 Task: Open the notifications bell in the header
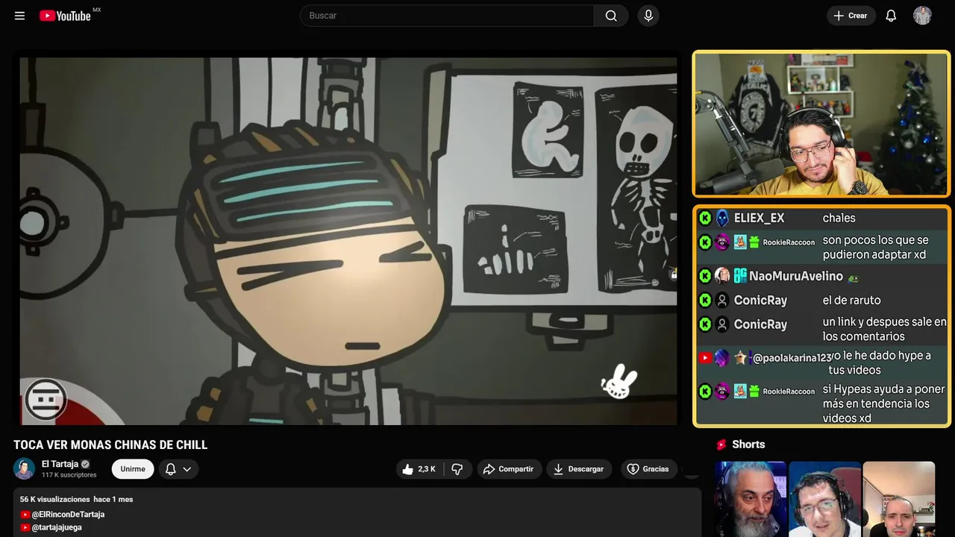pyautogui.click(x=891, y=16)
